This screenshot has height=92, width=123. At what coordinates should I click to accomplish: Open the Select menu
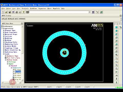[x=8, y=8]
